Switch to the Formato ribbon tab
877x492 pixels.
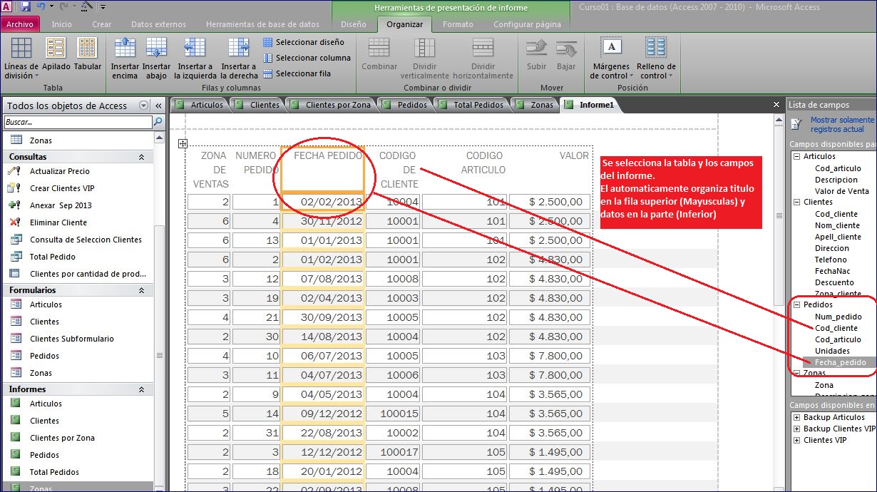pos(457,24)
